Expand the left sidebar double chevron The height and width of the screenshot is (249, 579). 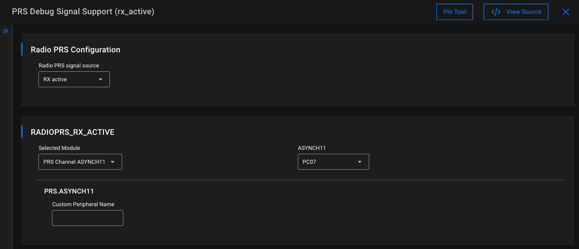6,31
